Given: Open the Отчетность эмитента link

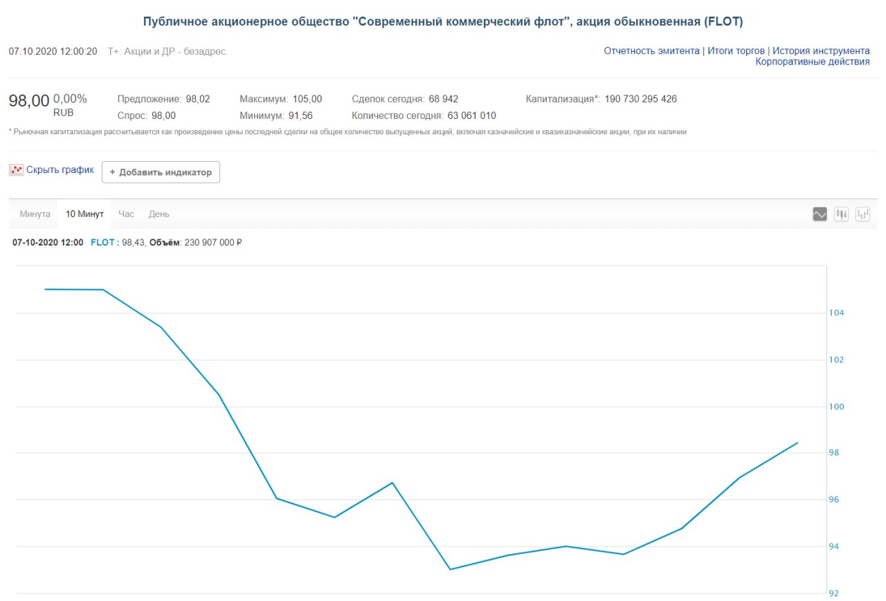Looking at the screenshot, I should (651, 51).
